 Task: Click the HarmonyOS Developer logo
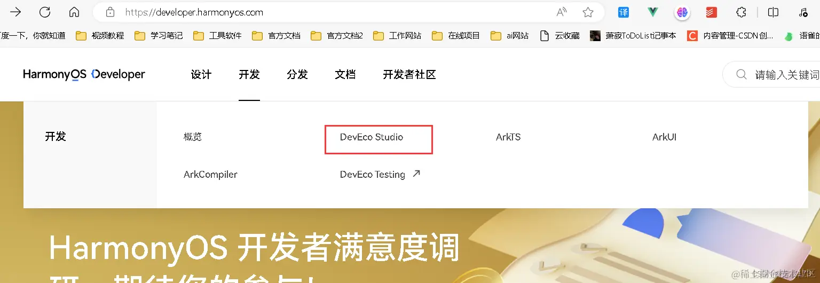[x=84, y=74]
